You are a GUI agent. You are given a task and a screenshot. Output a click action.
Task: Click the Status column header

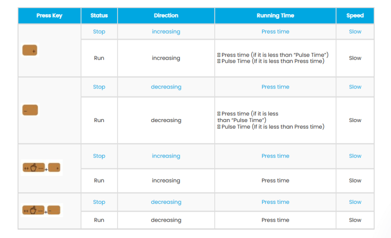coord(99,16)
